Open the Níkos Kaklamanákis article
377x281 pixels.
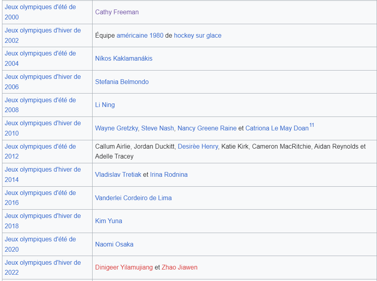click(124, 59)
